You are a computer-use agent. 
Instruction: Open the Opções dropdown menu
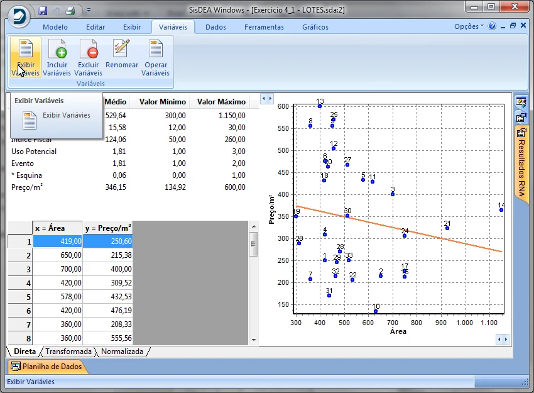469,27
